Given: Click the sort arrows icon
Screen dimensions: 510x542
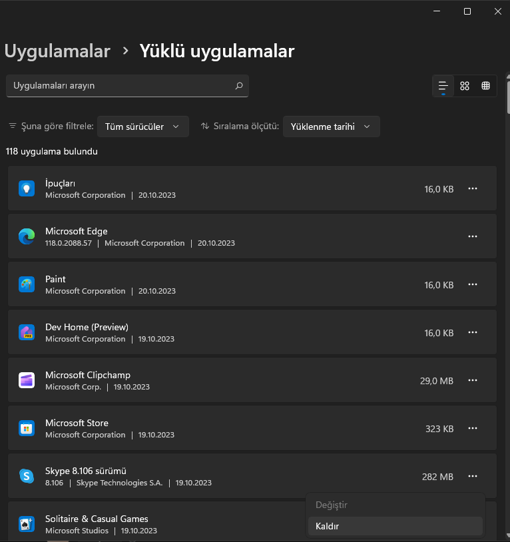Looking at the screenshot, I should [x=205, y=126].
